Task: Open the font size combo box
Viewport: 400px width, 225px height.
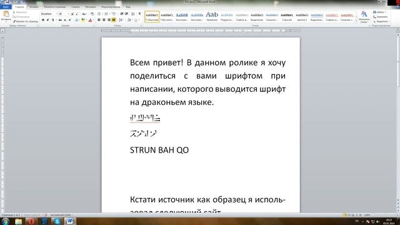Action: point(64,14)
